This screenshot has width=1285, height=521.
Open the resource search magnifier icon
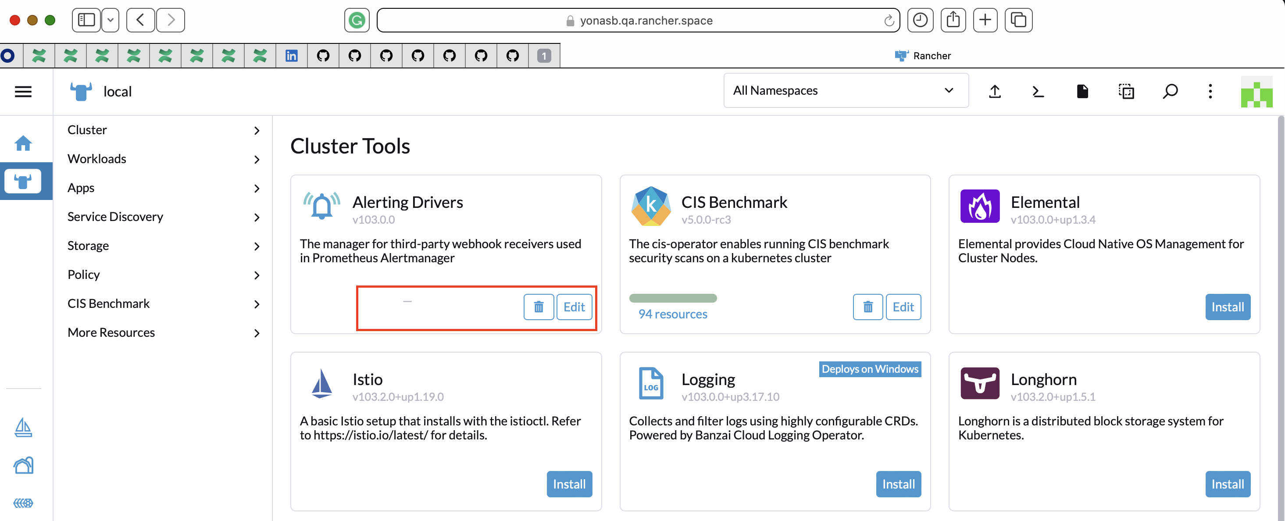coord(1170,91)
